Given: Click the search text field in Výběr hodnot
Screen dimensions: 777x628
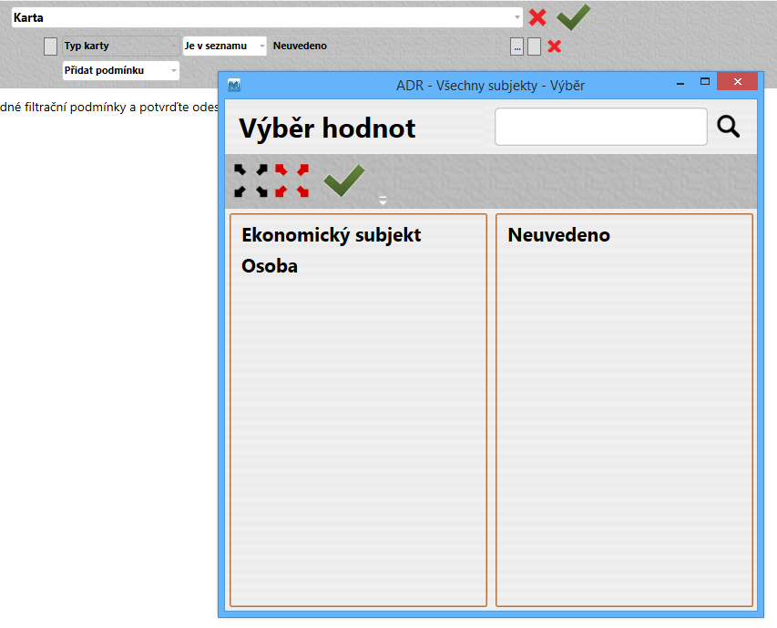Looking at the screenshot, I should pos(600,127).
